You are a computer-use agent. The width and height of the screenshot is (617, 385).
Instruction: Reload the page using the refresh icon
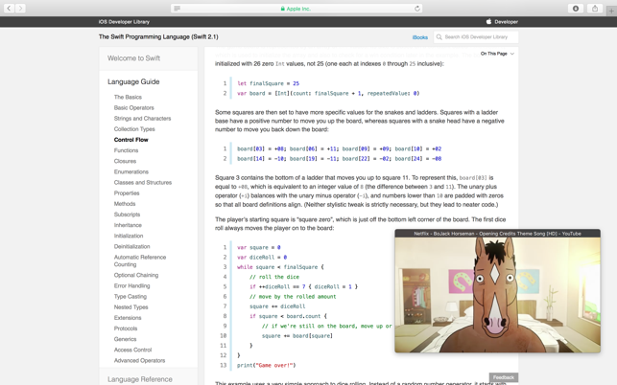[417, 9]
